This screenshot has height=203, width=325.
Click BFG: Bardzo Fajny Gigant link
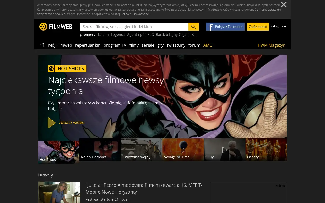169,35
